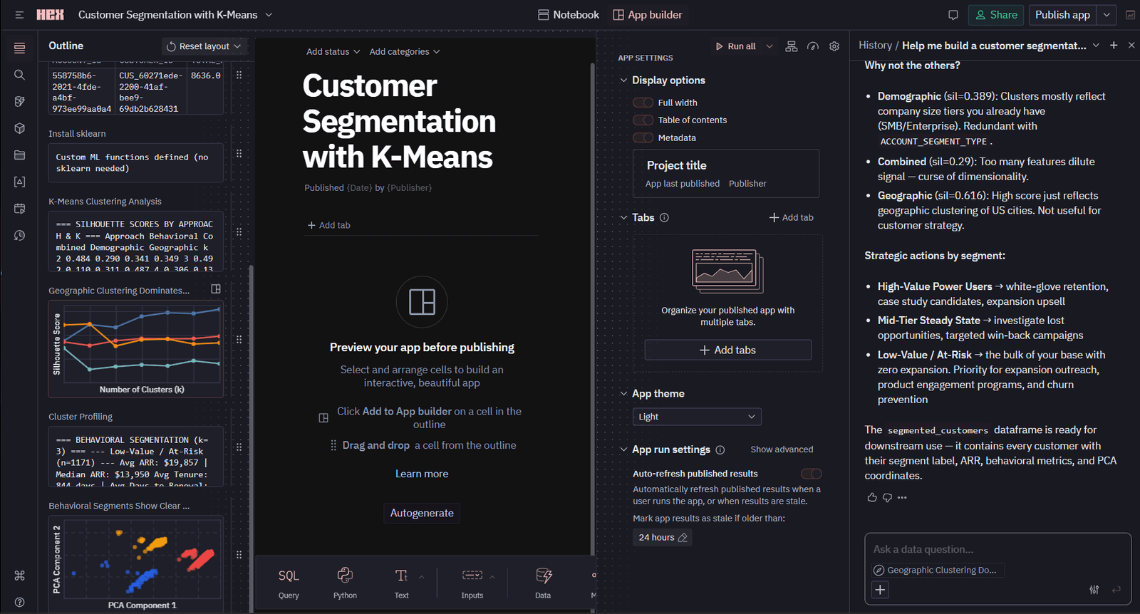Open the Add status dropdown
Screen dimensions: 1140x614
pos(333,52)
